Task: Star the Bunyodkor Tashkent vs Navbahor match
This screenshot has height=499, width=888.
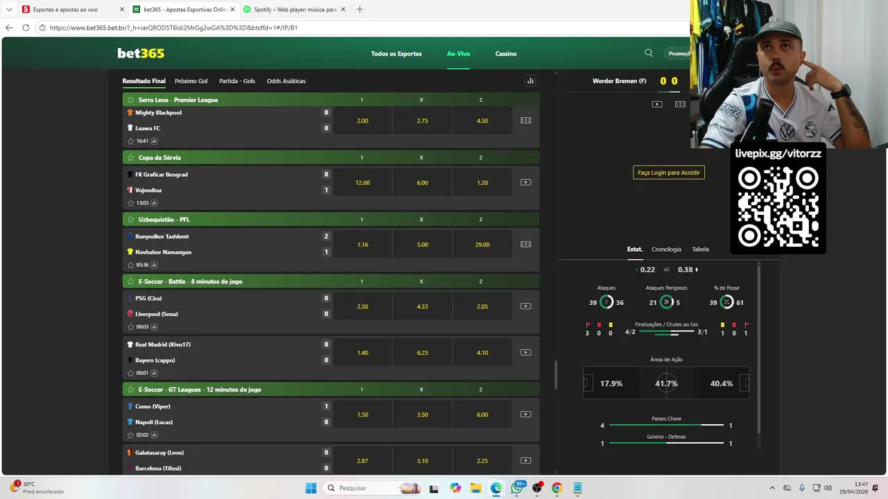Action: 130,265
